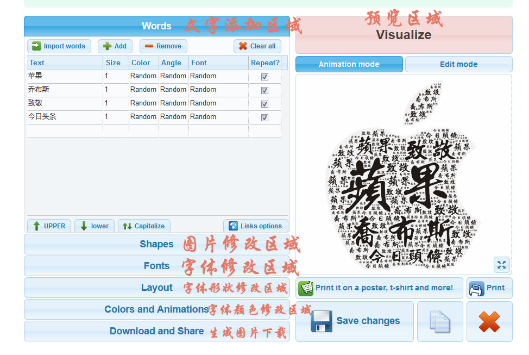Capitalize the words
The height and width of the screenshot is (355, 529).
(x=144, y=226)
